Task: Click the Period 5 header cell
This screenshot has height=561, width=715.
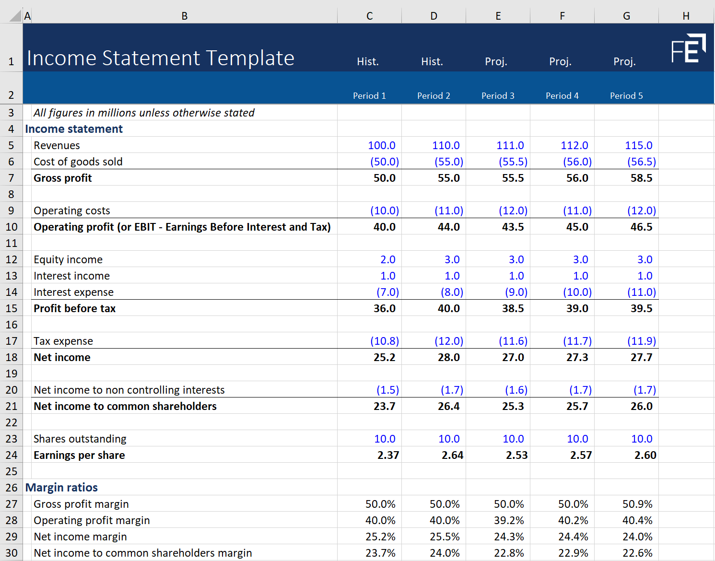Action: coord(626,95)
